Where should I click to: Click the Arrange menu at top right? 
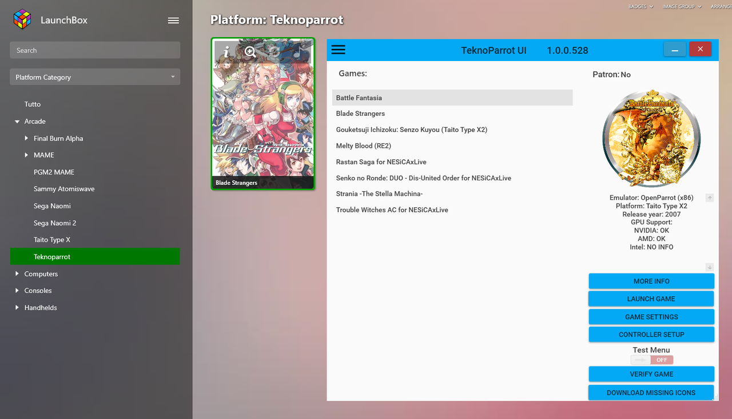(721, 6)
